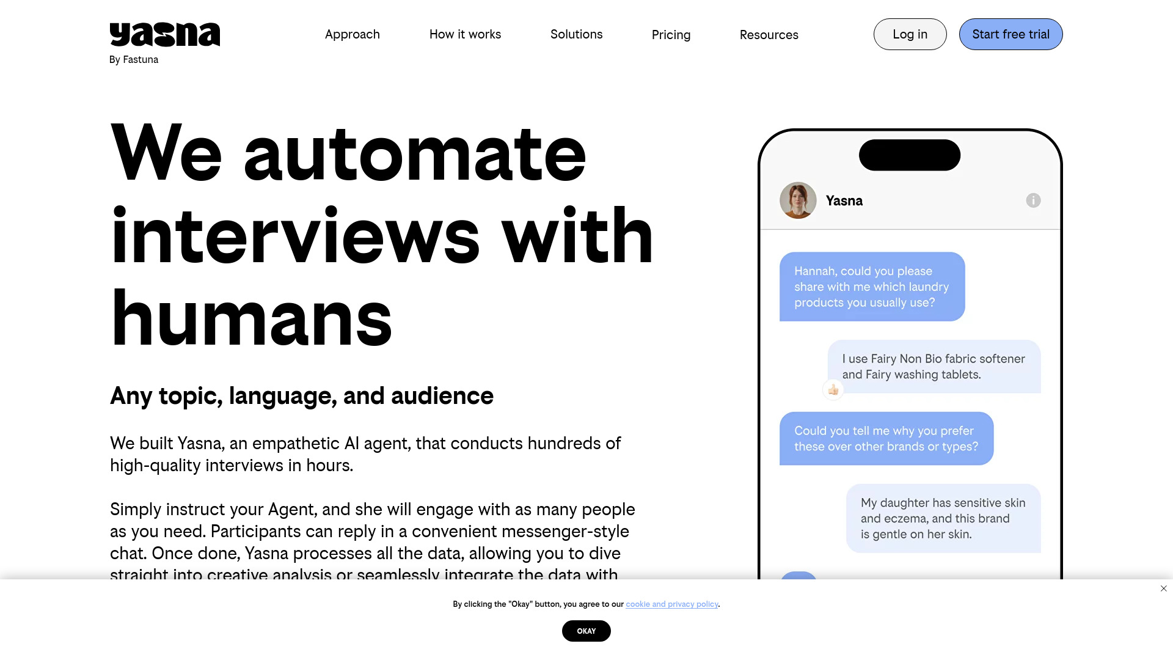Click the Log in button
Viewport: 1173px width, 660px height.
pyautogui.click(x=910, y=34)
